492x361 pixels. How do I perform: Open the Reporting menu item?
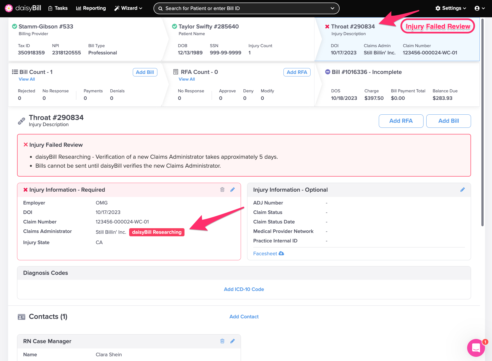coord(91,8)
